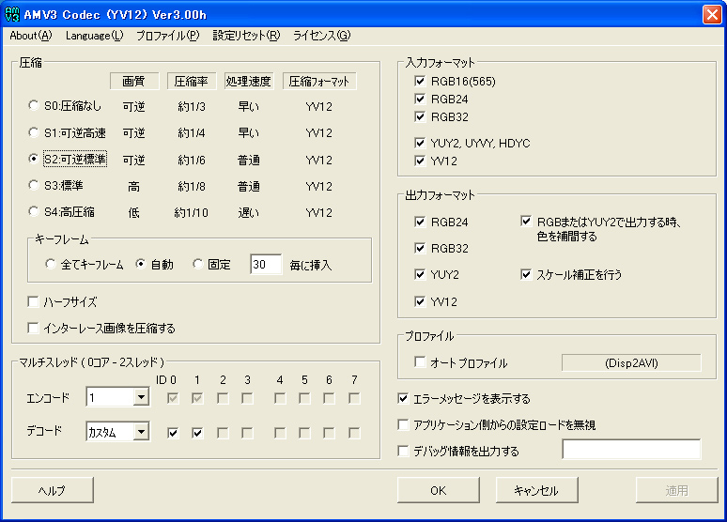Select S3:標準 compression mode
Viewport: 727px width, 522px height.
click(x=34, y=186)
